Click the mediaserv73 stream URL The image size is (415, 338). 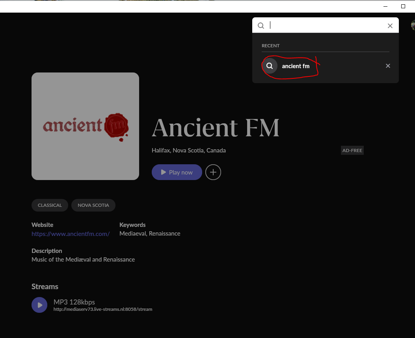[103, 309]
